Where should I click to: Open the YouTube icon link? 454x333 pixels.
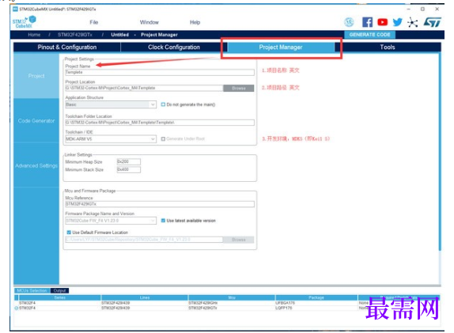[x=382, y=22]
